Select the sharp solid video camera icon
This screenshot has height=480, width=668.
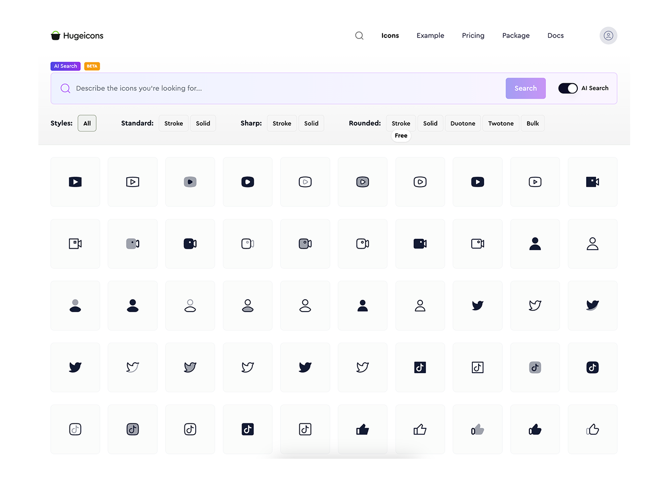(x=593, y=182)
